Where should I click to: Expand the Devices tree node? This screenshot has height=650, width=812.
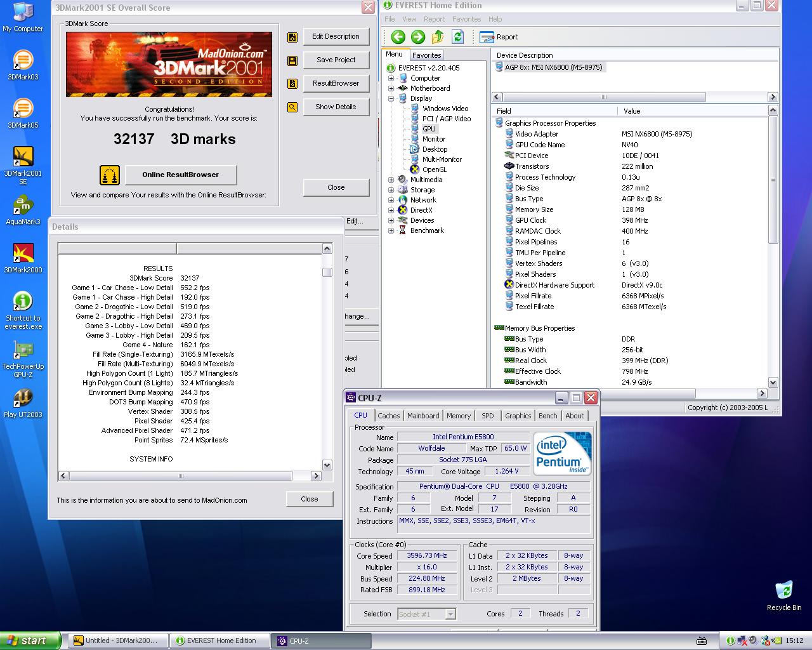pos(391,220)
